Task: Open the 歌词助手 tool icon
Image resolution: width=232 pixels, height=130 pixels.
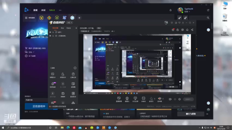Action: tap(73, 95)
